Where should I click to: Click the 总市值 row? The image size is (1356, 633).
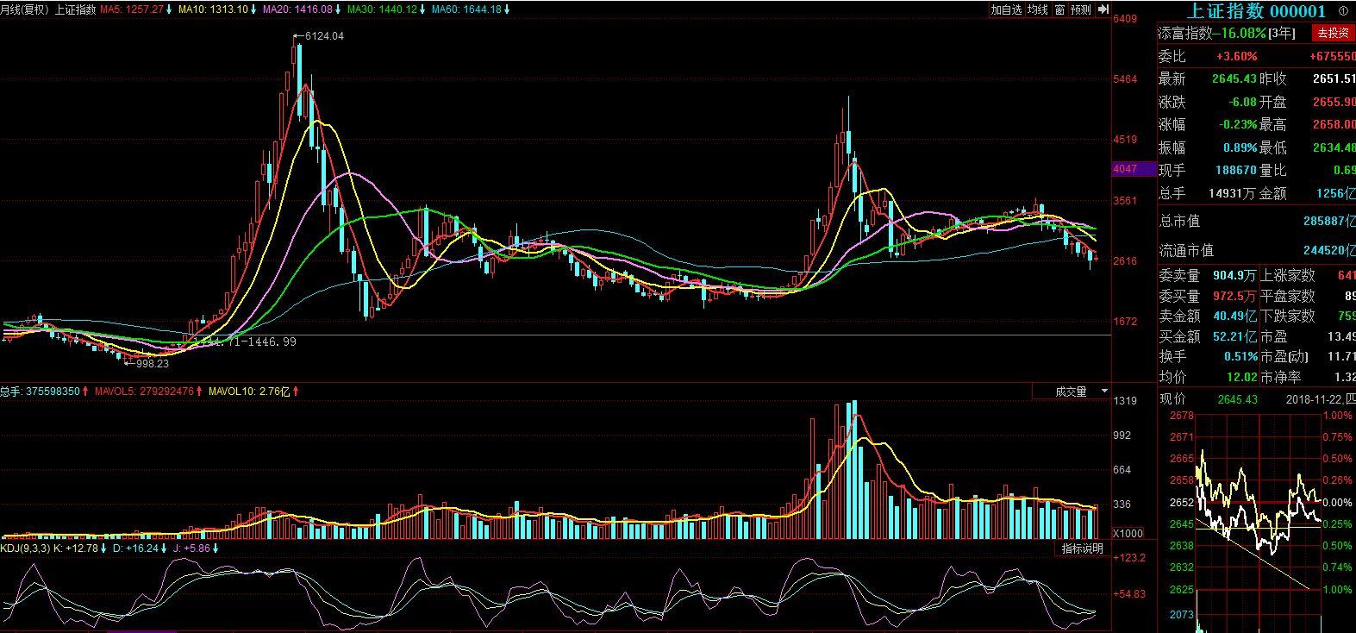(x=1257, y=221)
